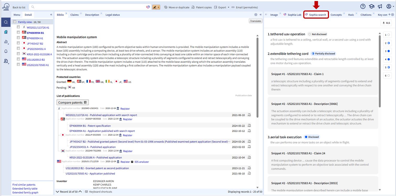Viewport: 396px width, 196px height.
Task: Add a panel tab with middle plus icon
Action: coord(256,15)
